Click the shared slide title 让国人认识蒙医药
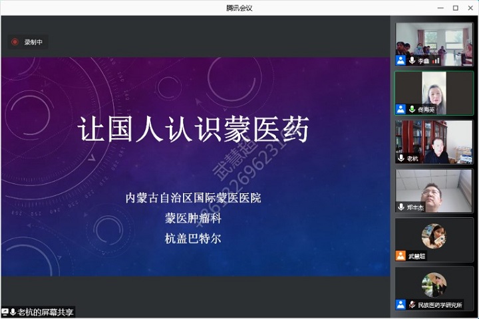Image resolution: width=479 pixels, height=319 pixels. (194, 129)
